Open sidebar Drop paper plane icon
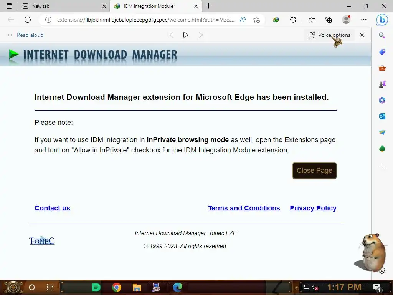The width and height of the screenshot is (393, 295). (x=382, y=133)
